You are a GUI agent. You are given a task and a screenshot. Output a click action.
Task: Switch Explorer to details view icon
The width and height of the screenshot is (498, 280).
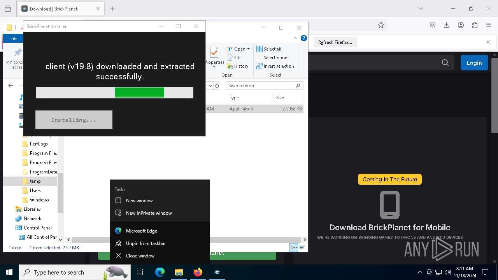294,247
